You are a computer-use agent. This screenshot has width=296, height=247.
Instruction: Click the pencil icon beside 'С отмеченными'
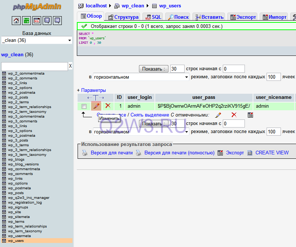point(218,115)
